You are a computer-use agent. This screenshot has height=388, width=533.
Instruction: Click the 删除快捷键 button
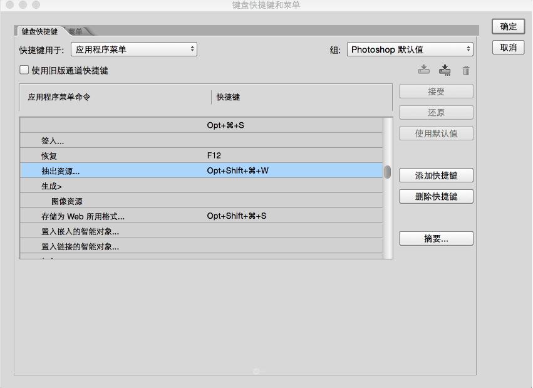pos(435,196)
